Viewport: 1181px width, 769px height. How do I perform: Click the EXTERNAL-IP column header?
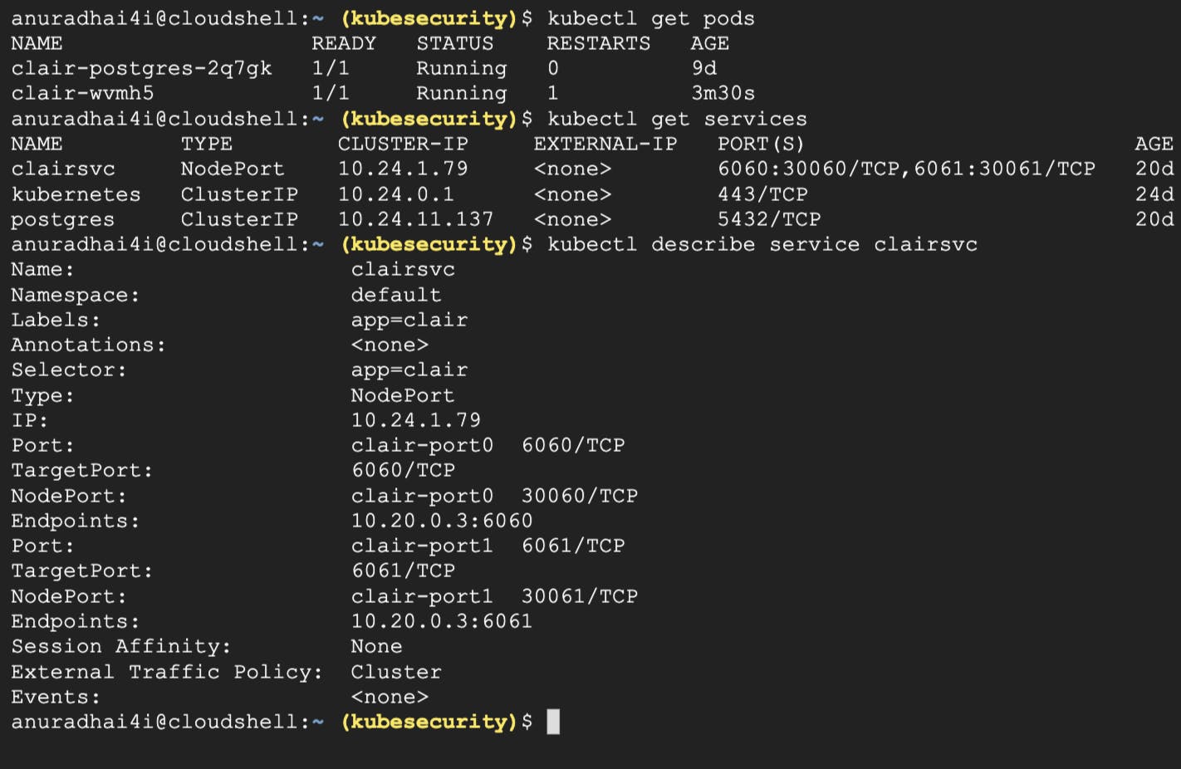[605, 144]
